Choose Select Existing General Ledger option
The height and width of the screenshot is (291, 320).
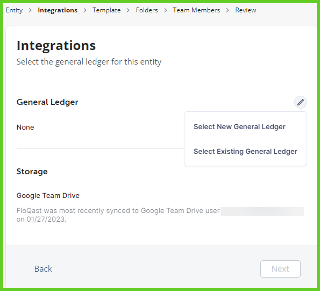point(245,152)
